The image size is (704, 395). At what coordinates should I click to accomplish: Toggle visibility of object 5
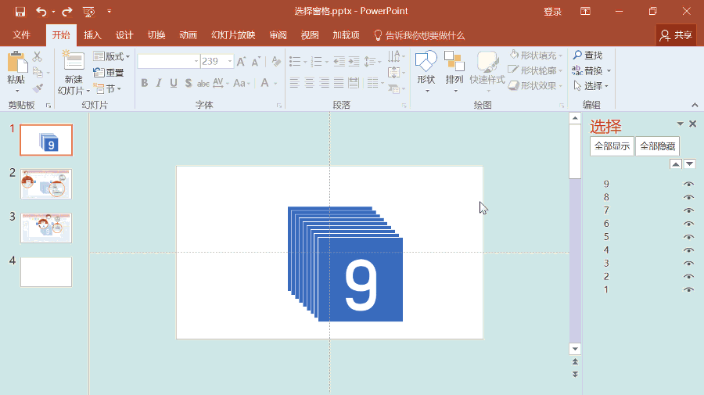(688, 237)
